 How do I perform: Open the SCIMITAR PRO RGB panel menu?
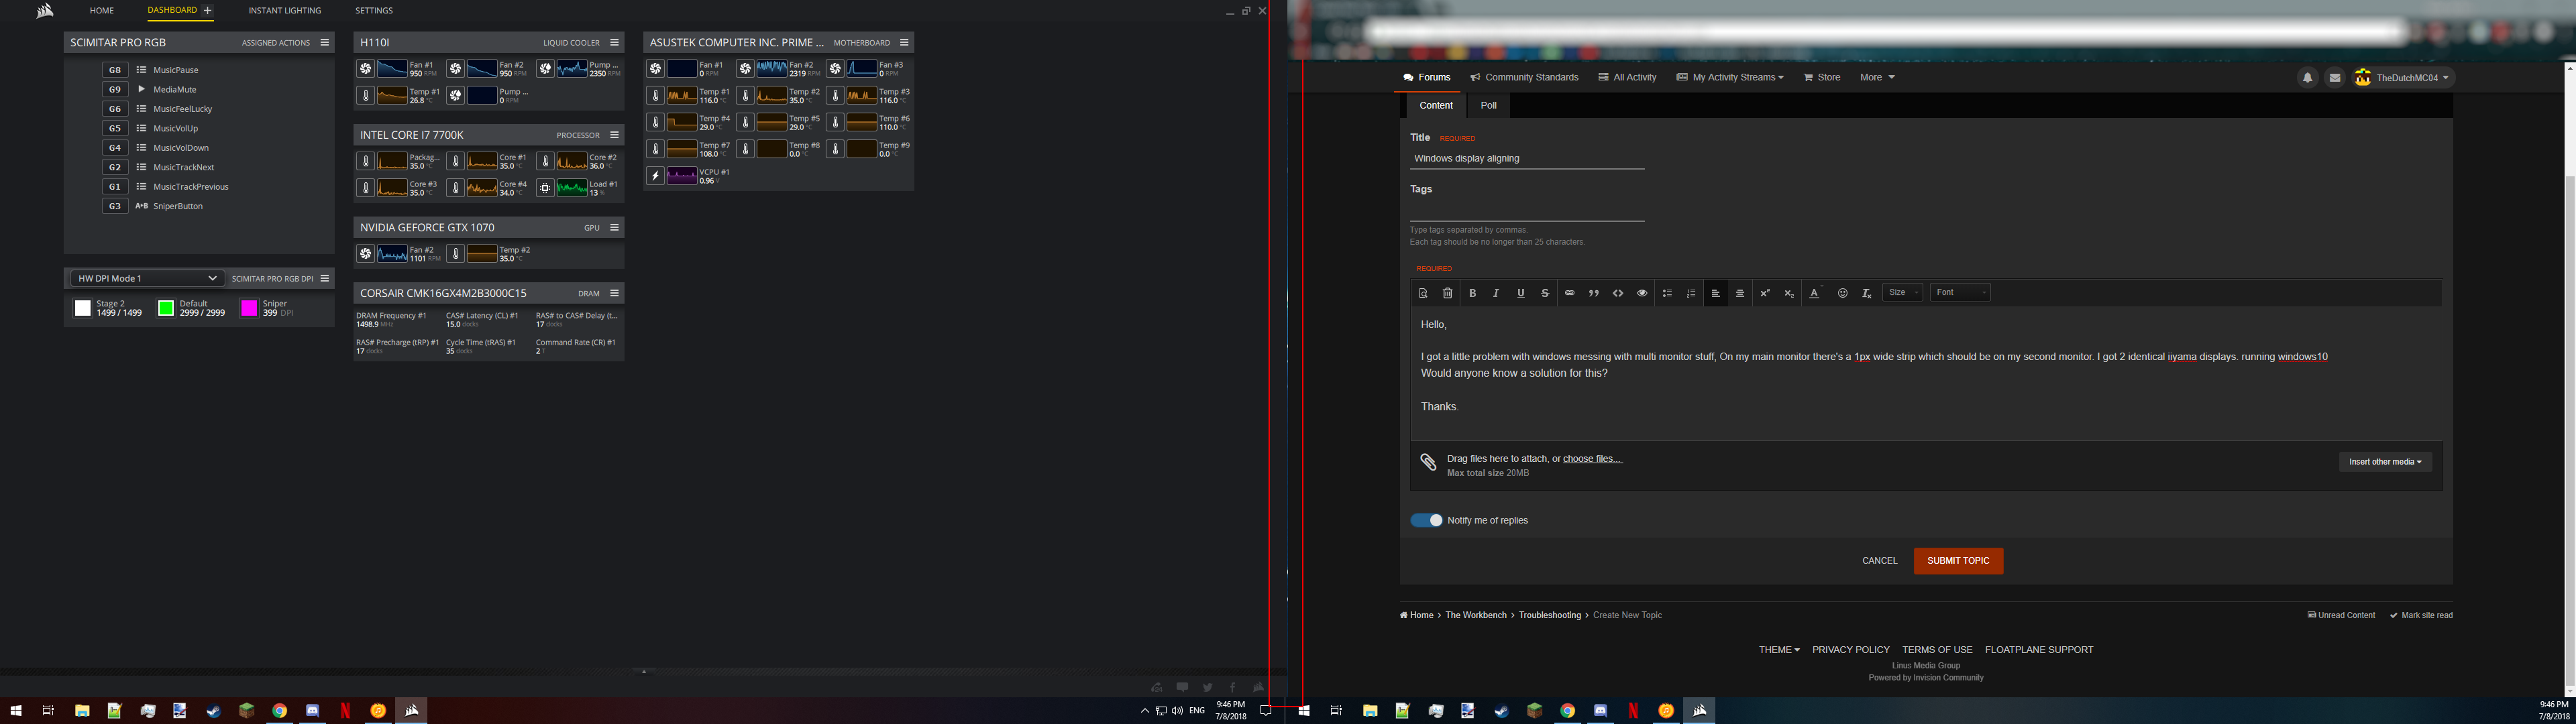click(x=324, y=42)
